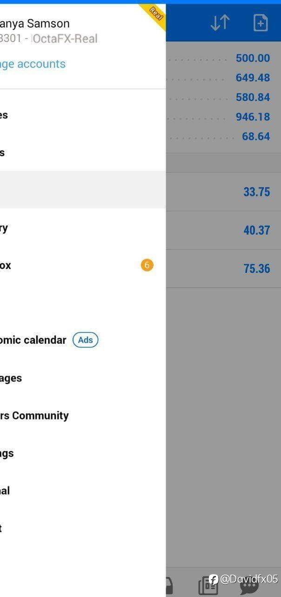281x597 pixels.
Task: Open the Journal entry in the drawer
Action: 5,491
